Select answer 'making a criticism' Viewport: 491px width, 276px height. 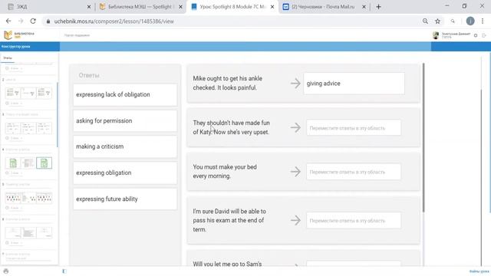(x=125, y=146)
